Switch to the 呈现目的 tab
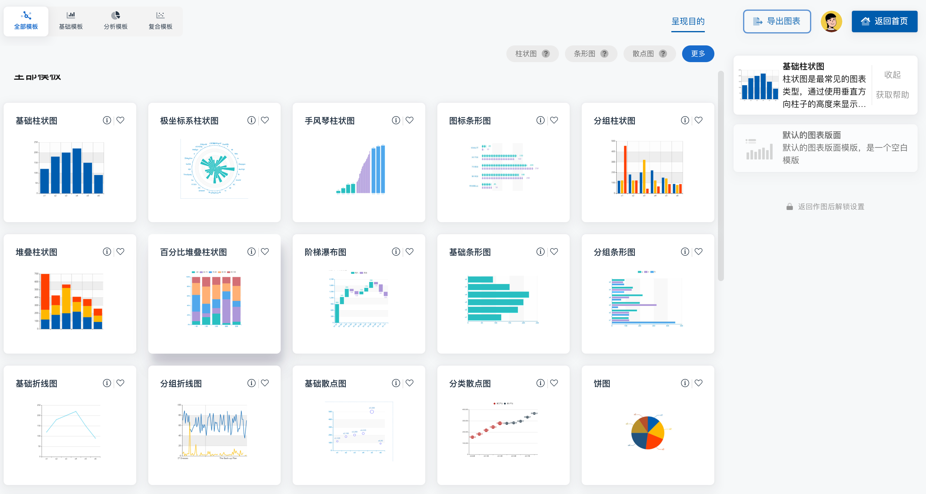Image resolution: width=926 pixels, height=494 pixels. click(688, 21)
